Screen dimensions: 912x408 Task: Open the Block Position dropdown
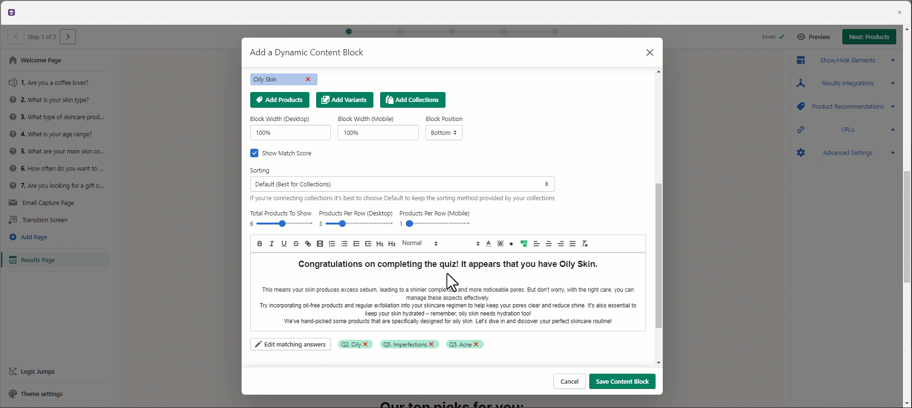point(444,133)
